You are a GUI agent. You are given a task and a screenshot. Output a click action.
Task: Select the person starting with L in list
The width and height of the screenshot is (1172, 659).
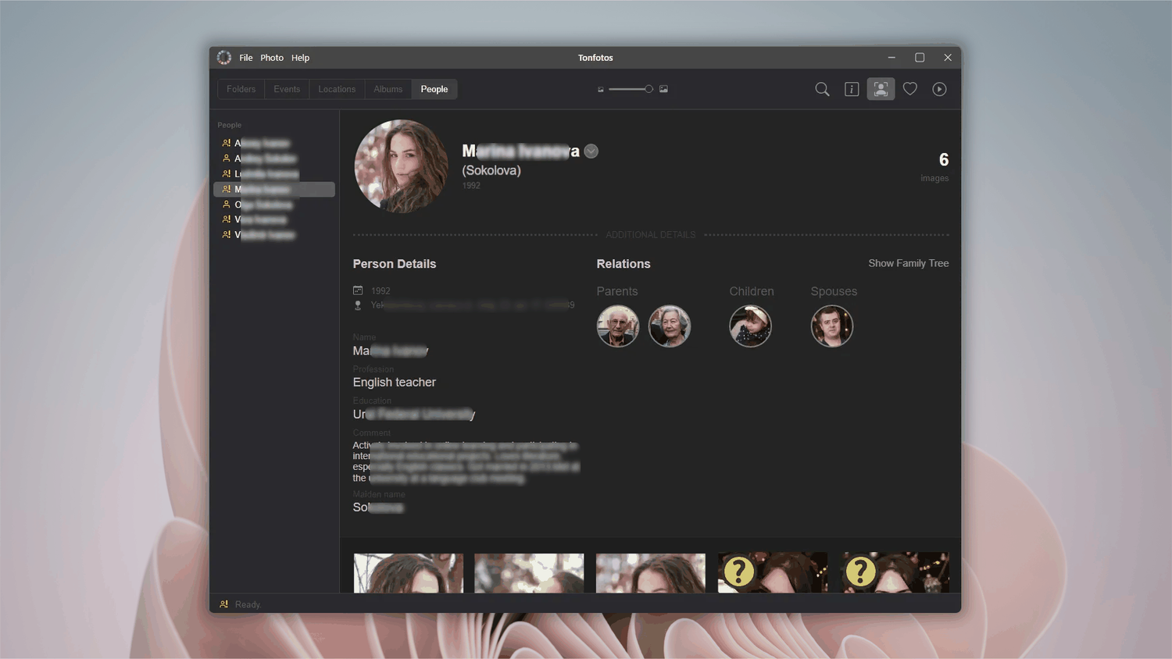coord(274,174)
